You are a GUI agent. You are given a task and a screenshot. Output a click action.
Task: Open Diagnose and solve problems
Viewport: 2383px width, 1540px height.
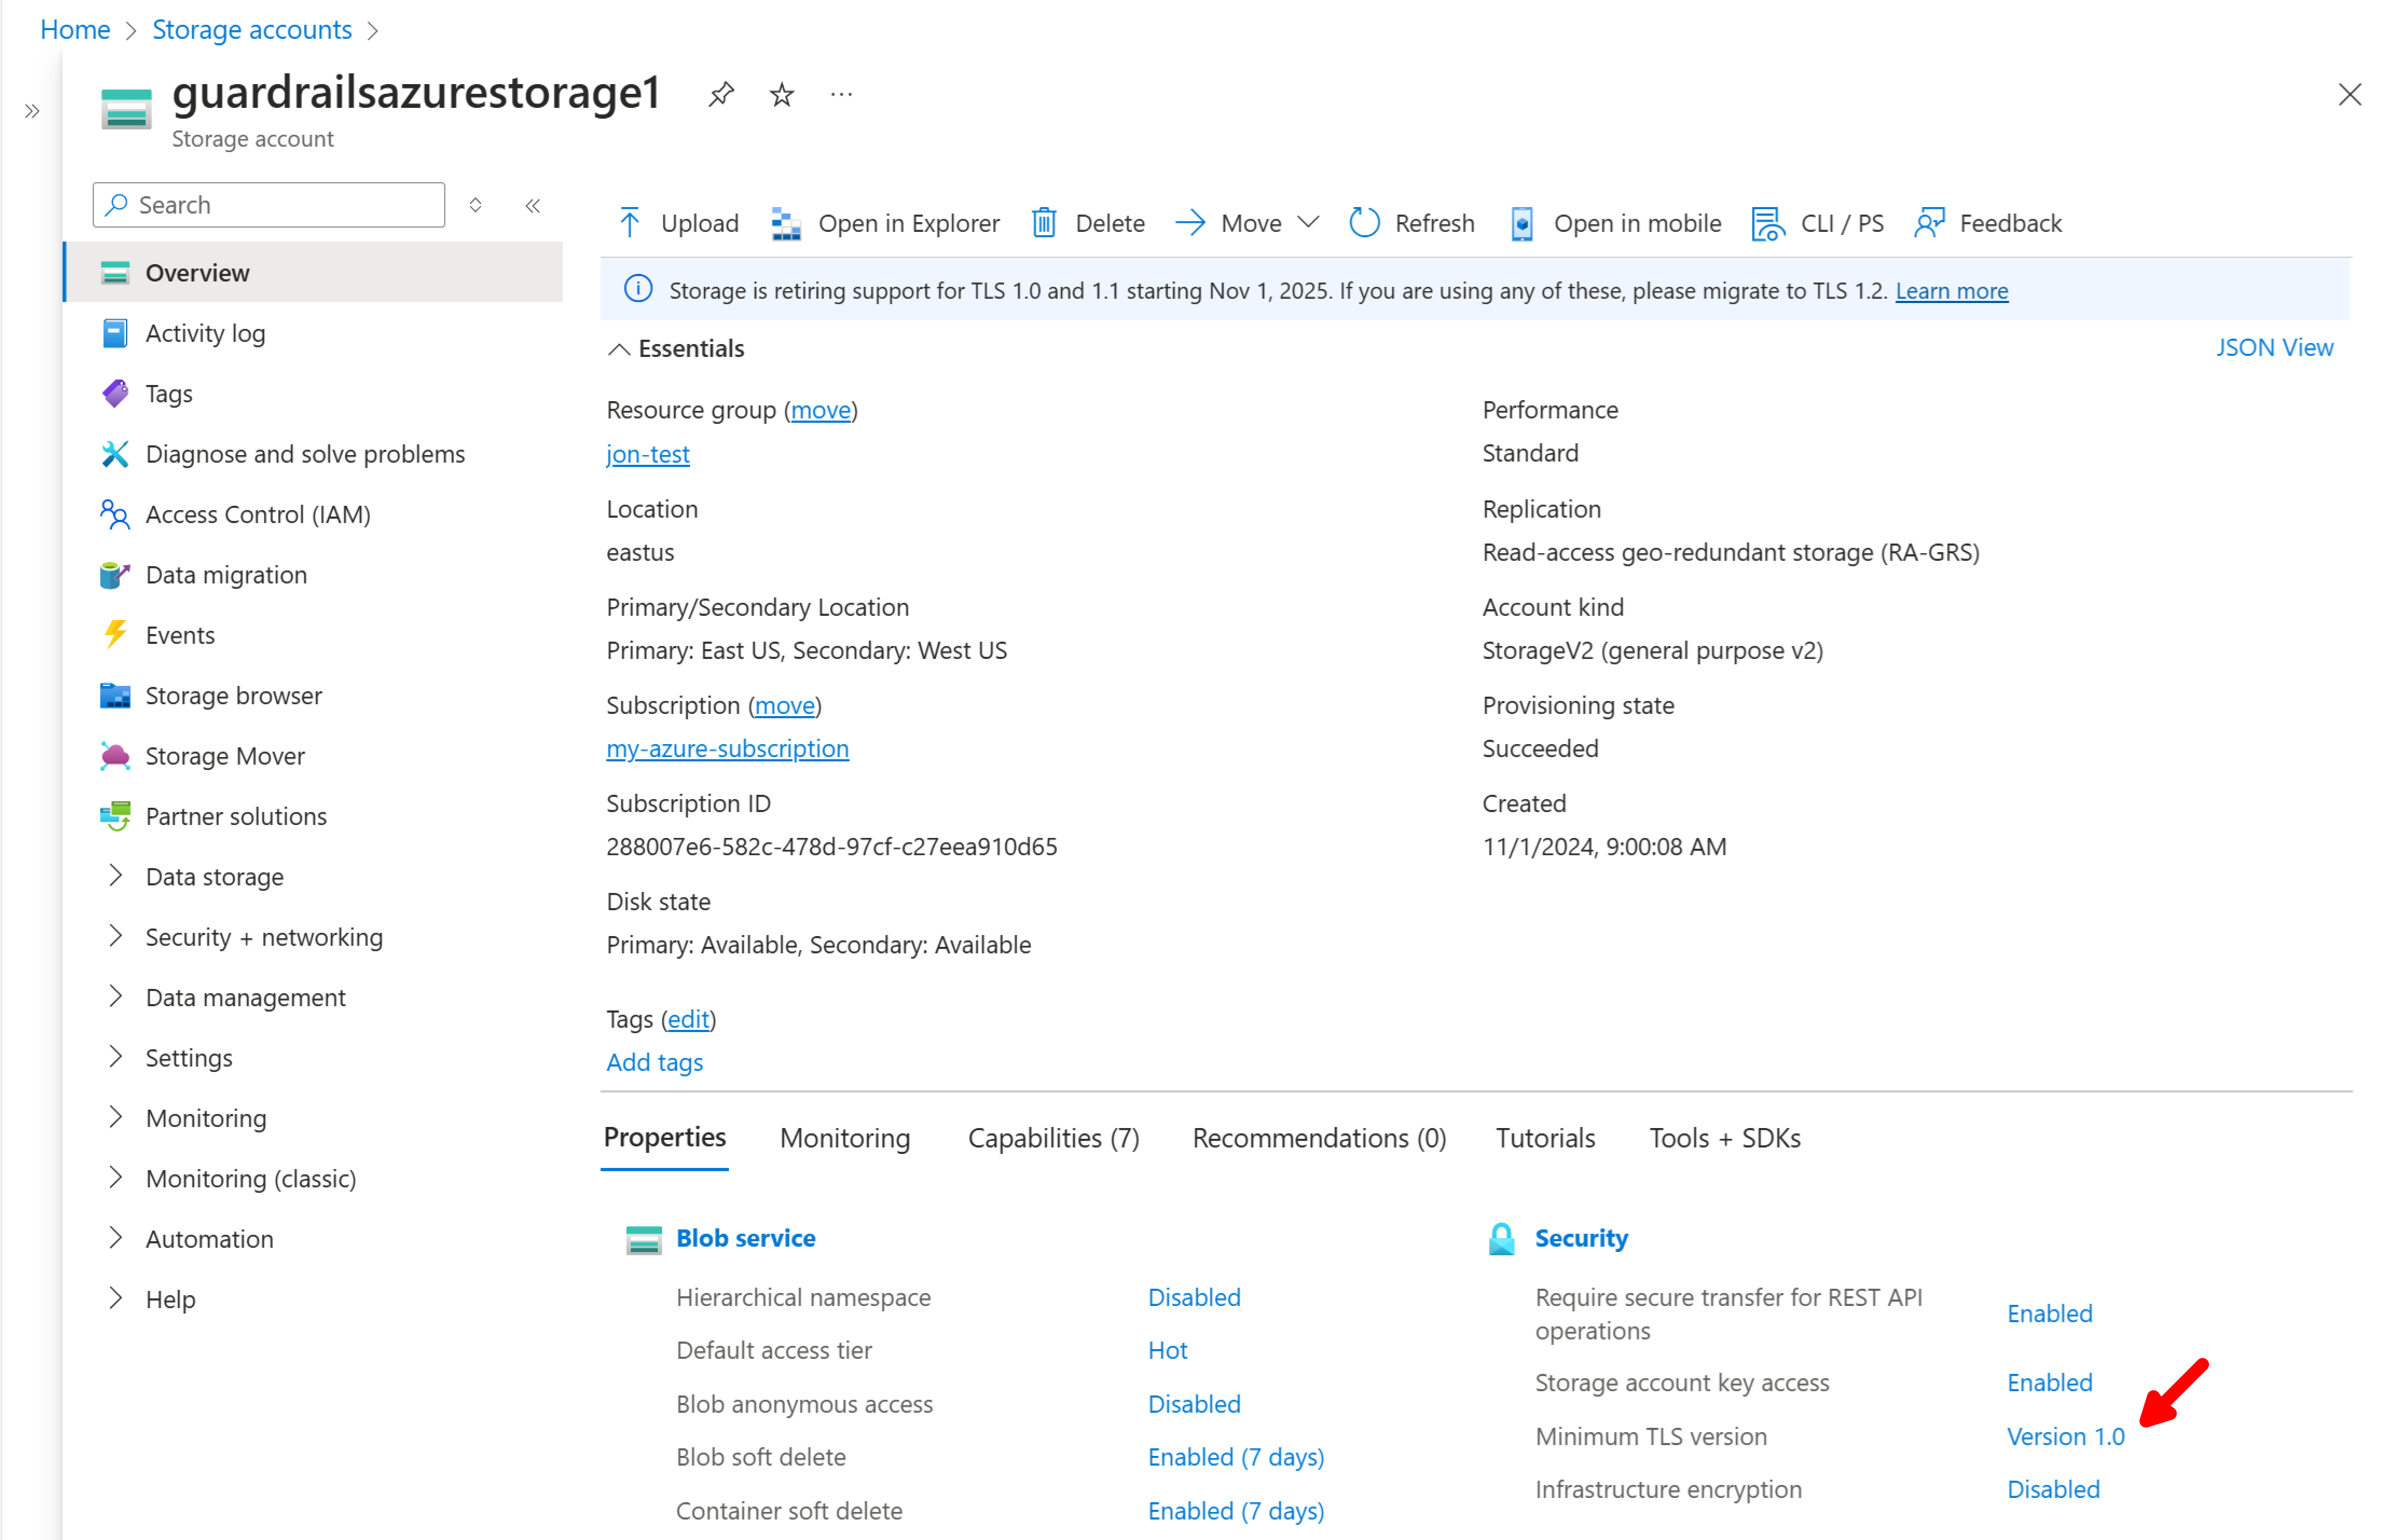tap(305, 453)
